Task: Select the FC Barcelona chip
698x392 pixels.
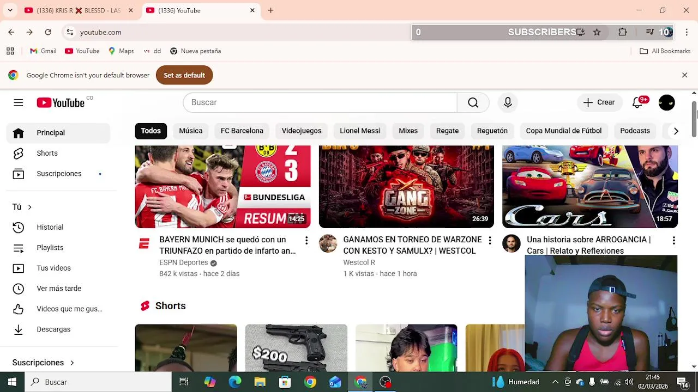Action: tap(242, 131)
